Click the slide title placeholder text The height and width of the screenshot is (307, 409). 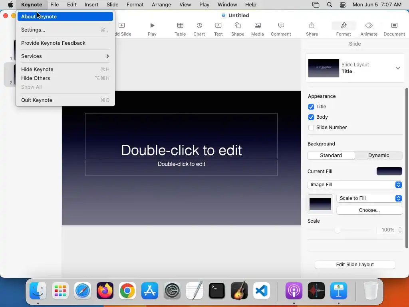[181, 150]
